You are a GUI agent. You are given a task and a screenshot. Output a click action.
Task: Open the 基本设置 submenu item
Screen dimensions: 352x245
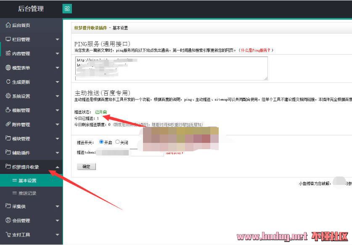pos(32,180)
